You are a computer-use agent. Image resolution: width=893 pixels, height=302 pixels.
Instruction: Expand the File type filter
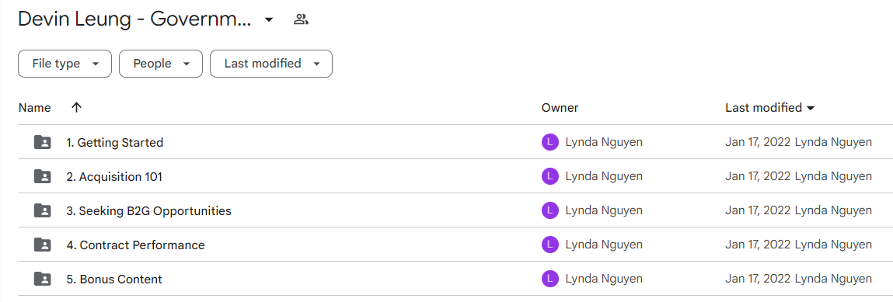[65, 64]
